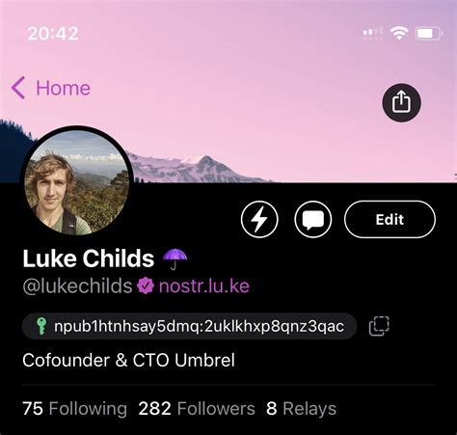Tap the npub public key pill
Viewport: 457px width, 435px height.
(x=189, y=326)
